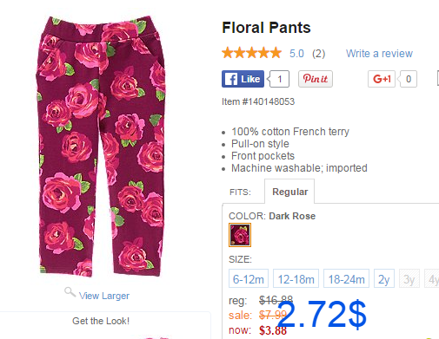Click the magnifier icon beside View Larger

(x=70, y=292)
